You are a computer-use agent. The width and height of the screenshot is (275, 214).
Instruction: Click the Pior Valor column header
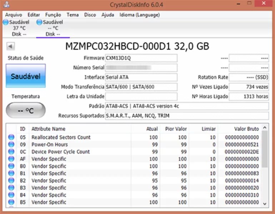174,129
